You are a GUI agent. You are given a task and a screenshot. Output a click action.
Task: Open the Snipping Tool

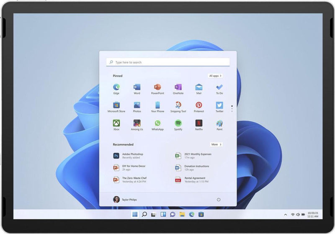[x=178, y=107]
